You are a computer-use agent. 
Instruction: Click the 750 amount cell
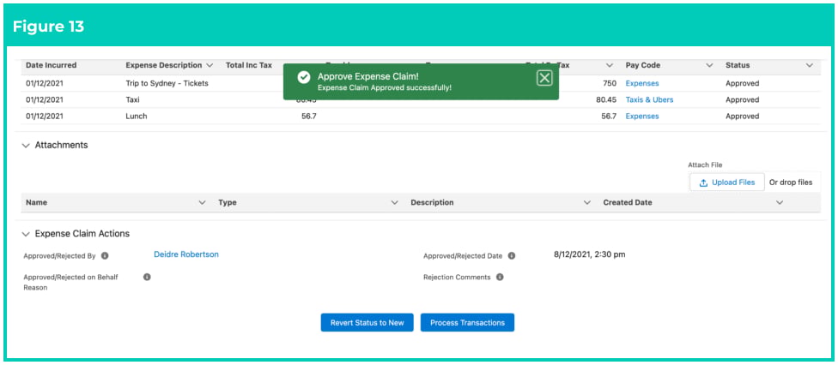(610, 83)
